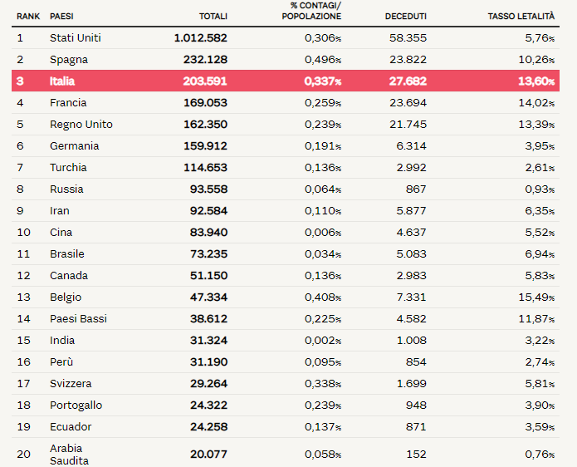Image resolution: width=577 pixels, height=467 pixels.
Task: Click Turchia total cases 114.653
Action: [x=205, y=168]
